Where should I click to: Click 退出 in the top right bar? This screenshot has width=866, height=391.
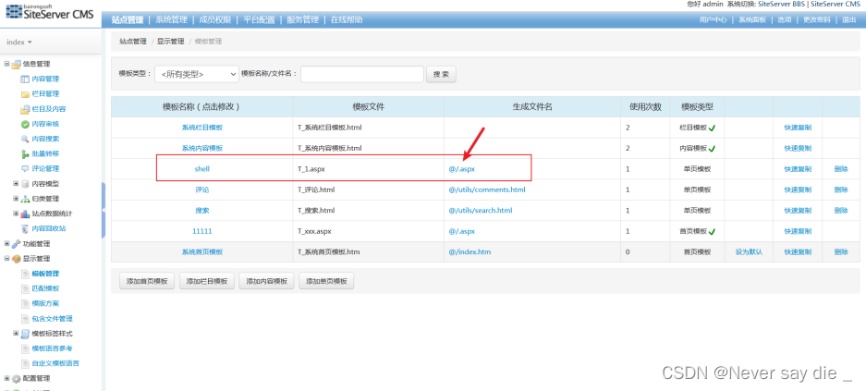[848, 20]
